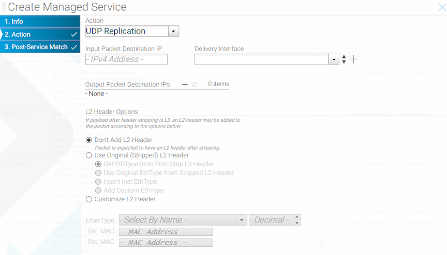
Task: Select Customize L2 Header radio button
Action: pos(89,199)
